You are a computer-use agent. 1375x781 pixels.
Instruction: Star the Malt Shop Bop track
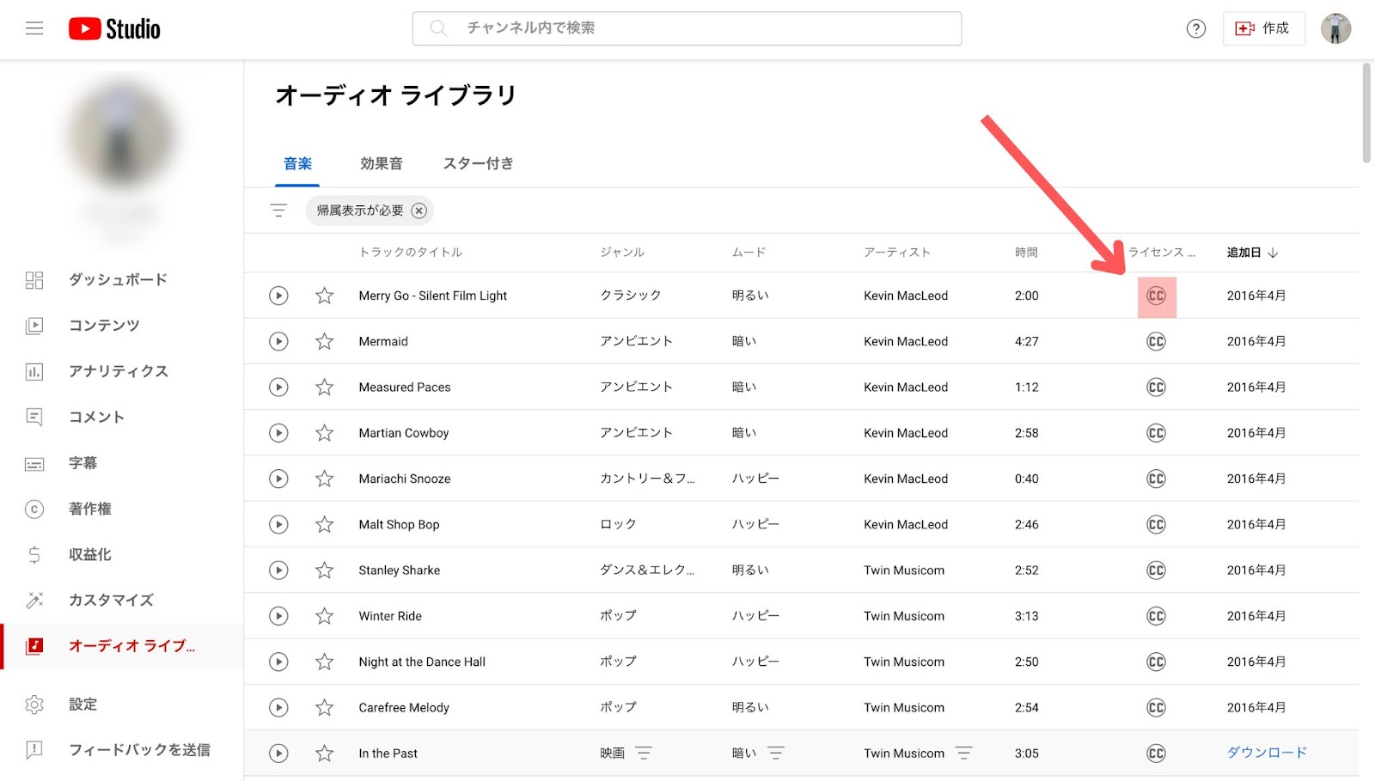click(x=324, y=524)
